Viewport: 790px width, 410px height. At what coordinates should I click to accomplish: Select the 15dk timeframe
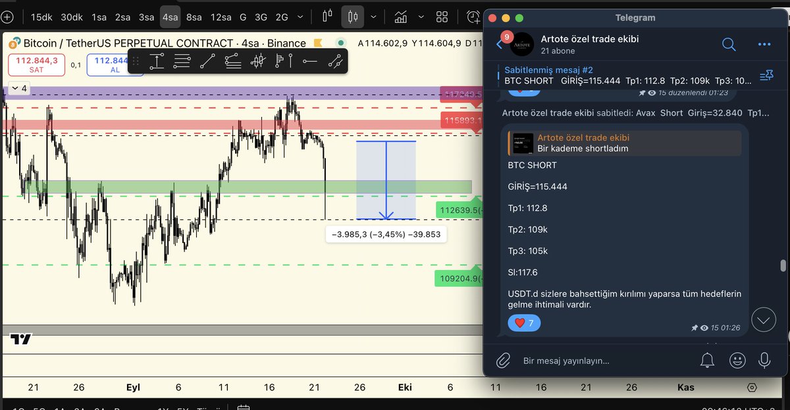tap(41, 16)
